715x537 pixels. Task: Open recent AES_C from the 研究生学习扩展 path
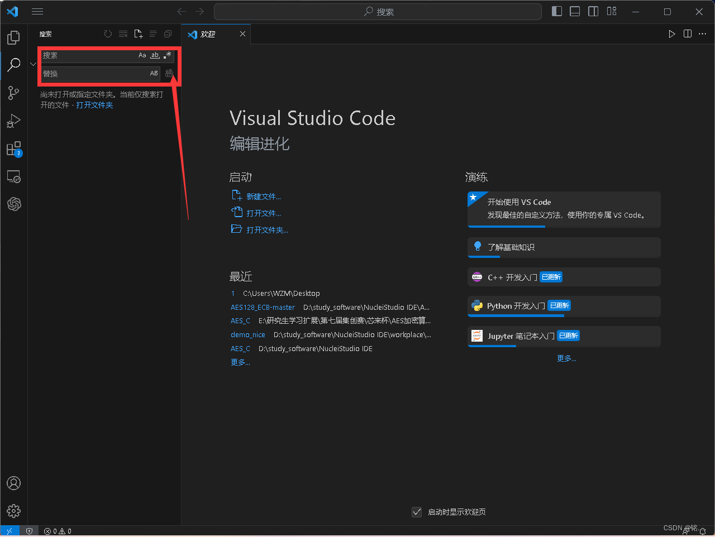pos(240,320)
